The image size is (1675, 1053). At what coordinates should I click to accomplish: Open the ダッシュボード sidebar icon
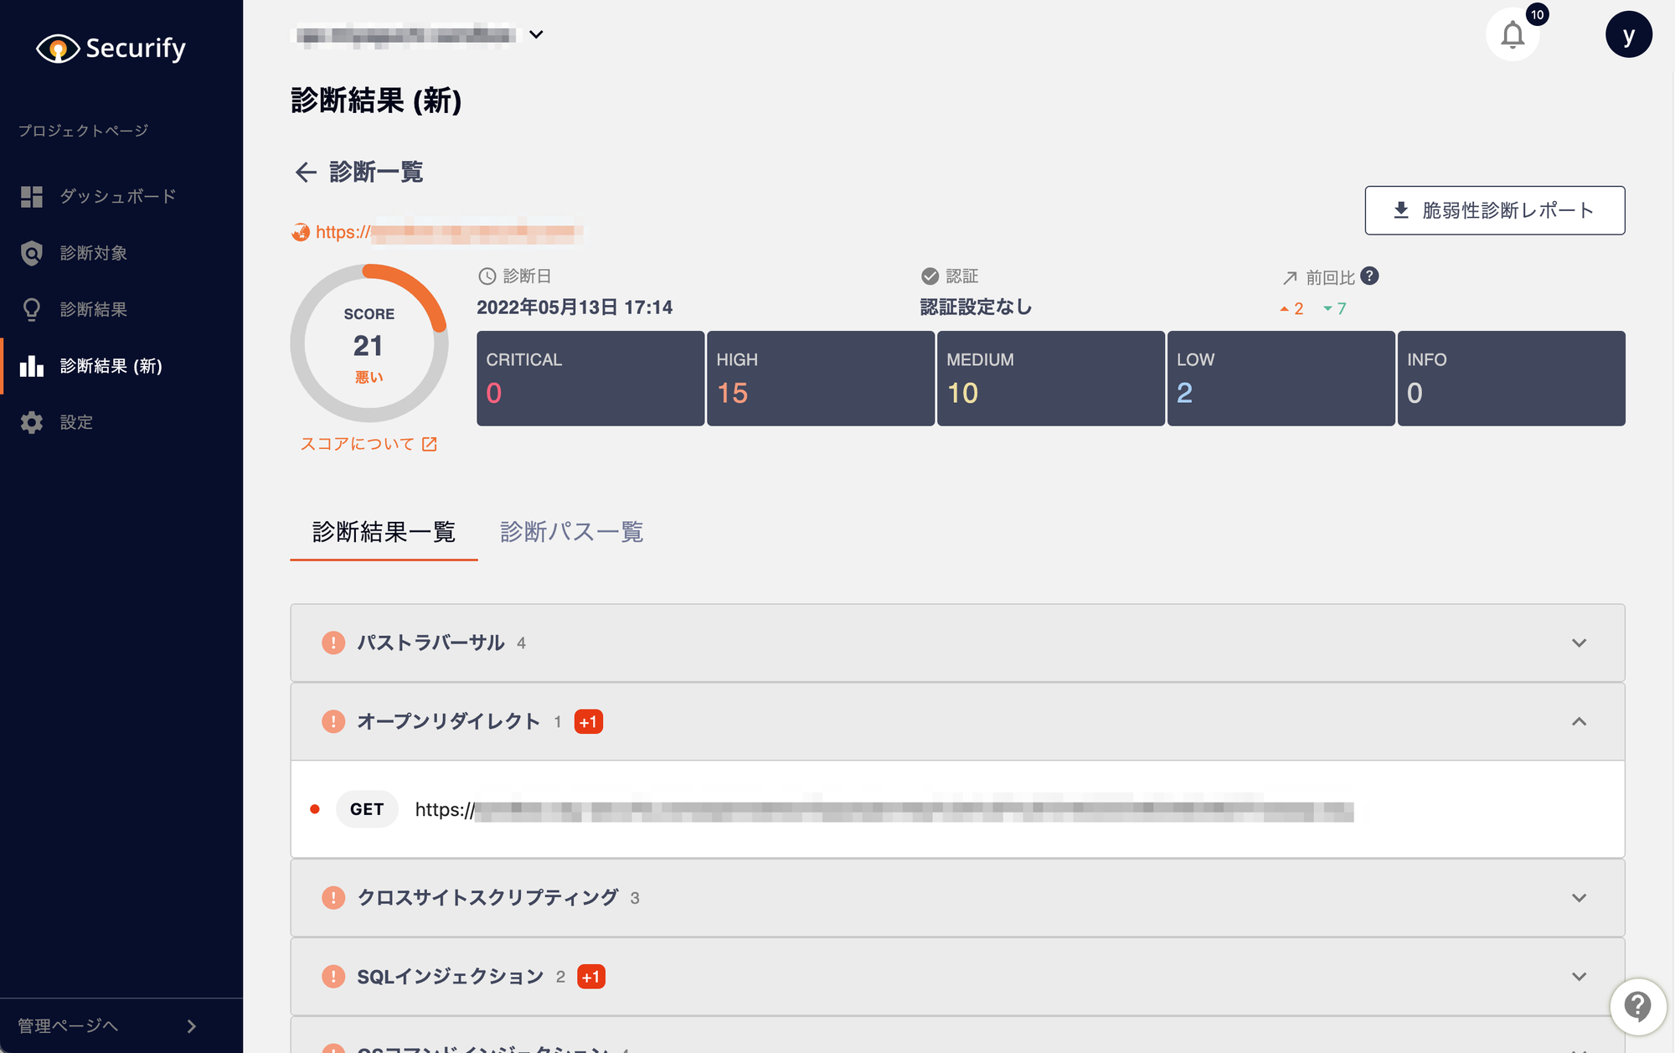coord(32,196)
